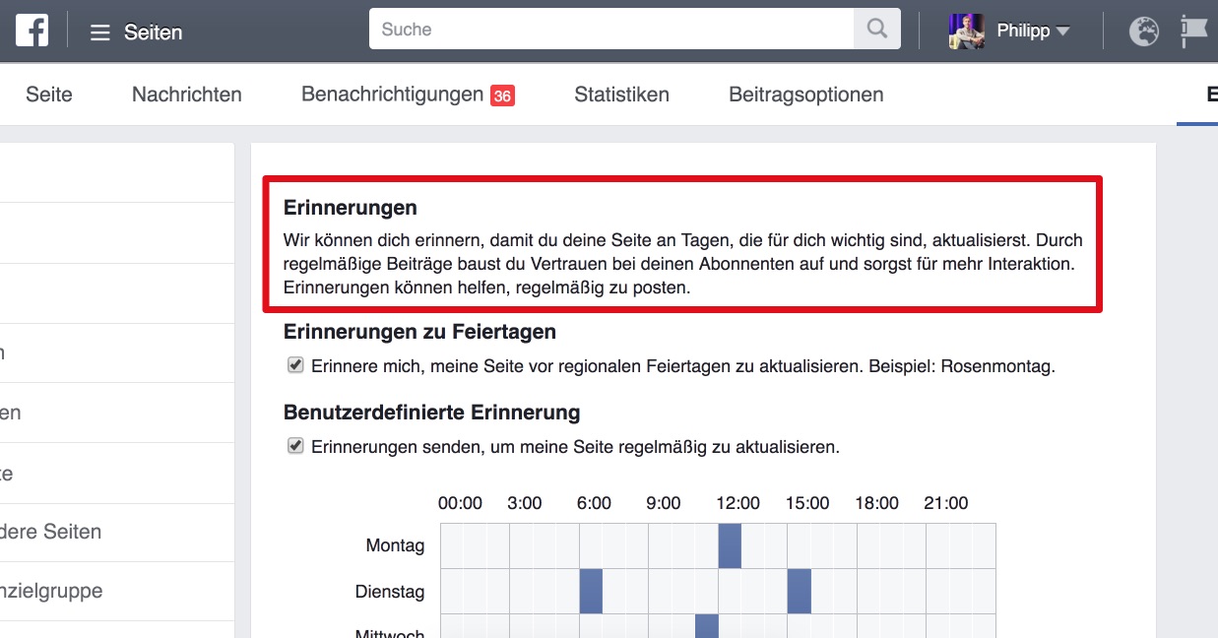This screenshot has width=1218, height=638.
Task: Open the globe notifications icon
Action: tap(1143, 32)
